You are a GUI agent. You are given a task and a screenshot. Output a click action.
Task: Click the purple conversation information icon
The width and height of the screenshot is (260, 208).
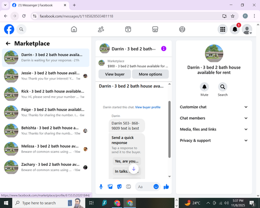pyautogui.click(x=164, y=49)
